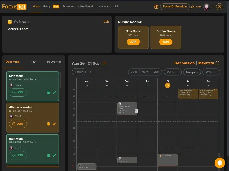Edit the first Start Work session pencil
The width and height of the screenshot is (229, 171).
point(54,93)
